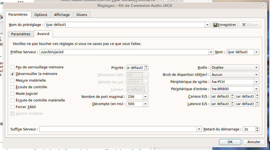270x150 pixels.
Task: Cancel the dialog with Annuler
Action: 254,142
